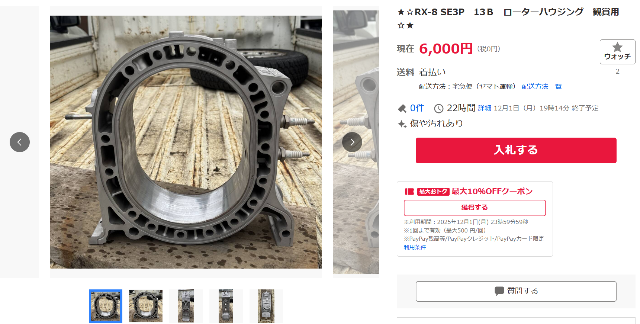This screenshot has width=640, height=324.
Task: Select the fifth thumbnail image
Action: point(266,306)
